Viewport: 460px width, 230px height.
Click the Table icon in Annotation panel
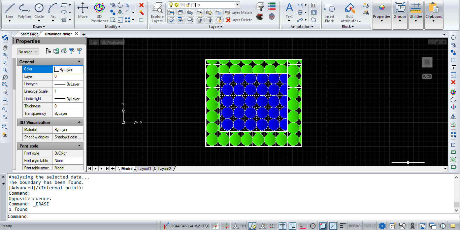tap(314, 5)
